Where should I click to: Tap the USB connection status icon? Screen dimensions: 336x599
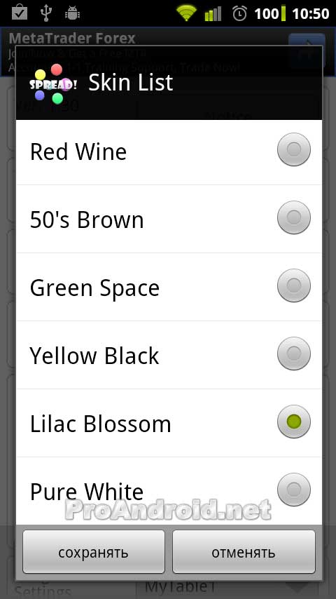[45, 13]
